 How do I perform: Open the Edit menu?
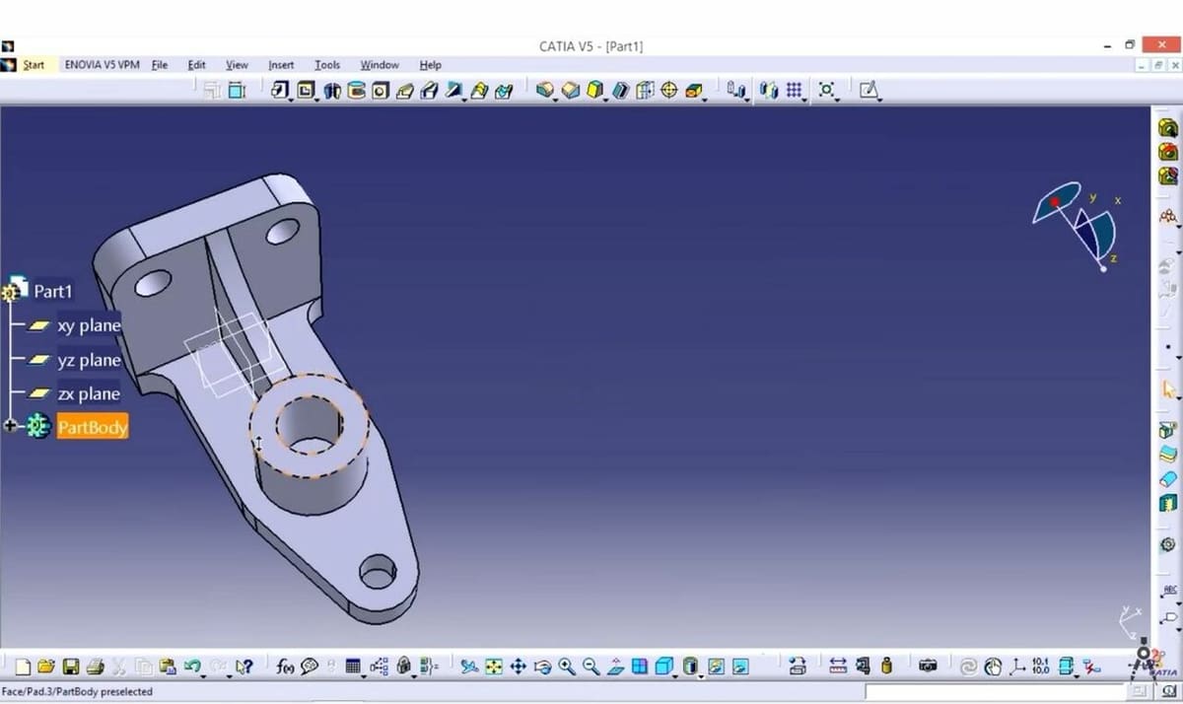pyautogui.click(x=197, y=65)
